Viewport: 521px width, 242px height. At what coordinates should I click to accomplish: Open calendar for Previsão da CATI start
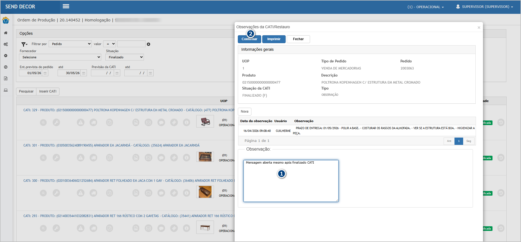117,73
